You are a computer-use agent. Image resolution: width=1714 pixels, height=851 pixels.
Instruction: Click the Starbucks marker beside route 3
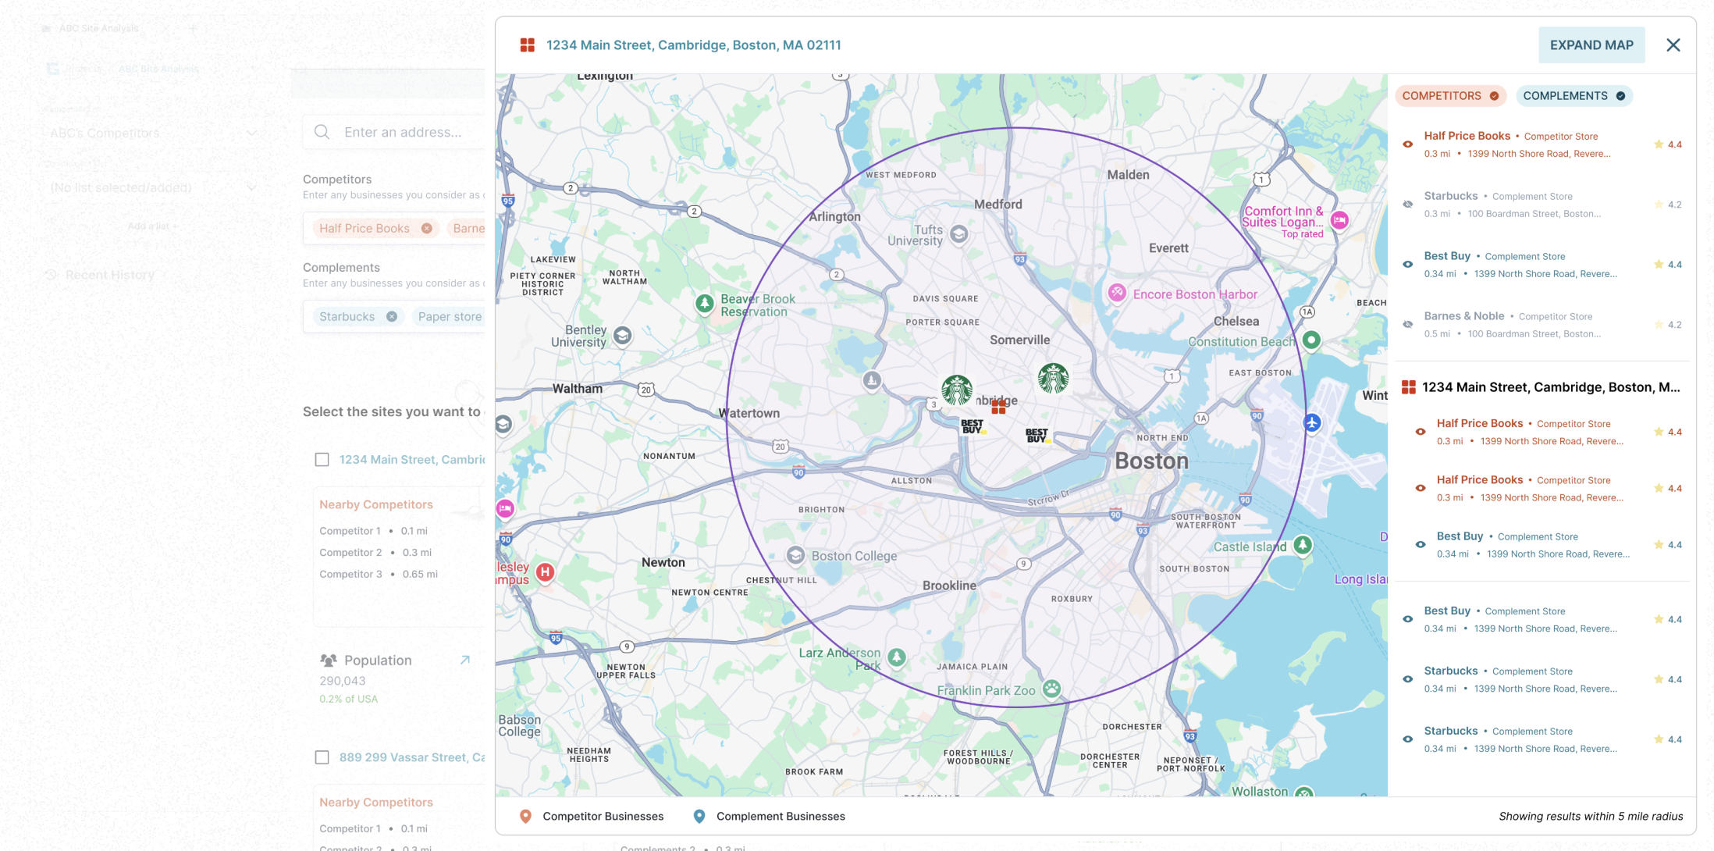957,390
